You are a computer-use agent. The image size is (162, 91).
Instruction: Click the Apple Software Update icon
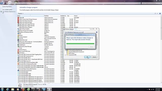tap(18, 29)
